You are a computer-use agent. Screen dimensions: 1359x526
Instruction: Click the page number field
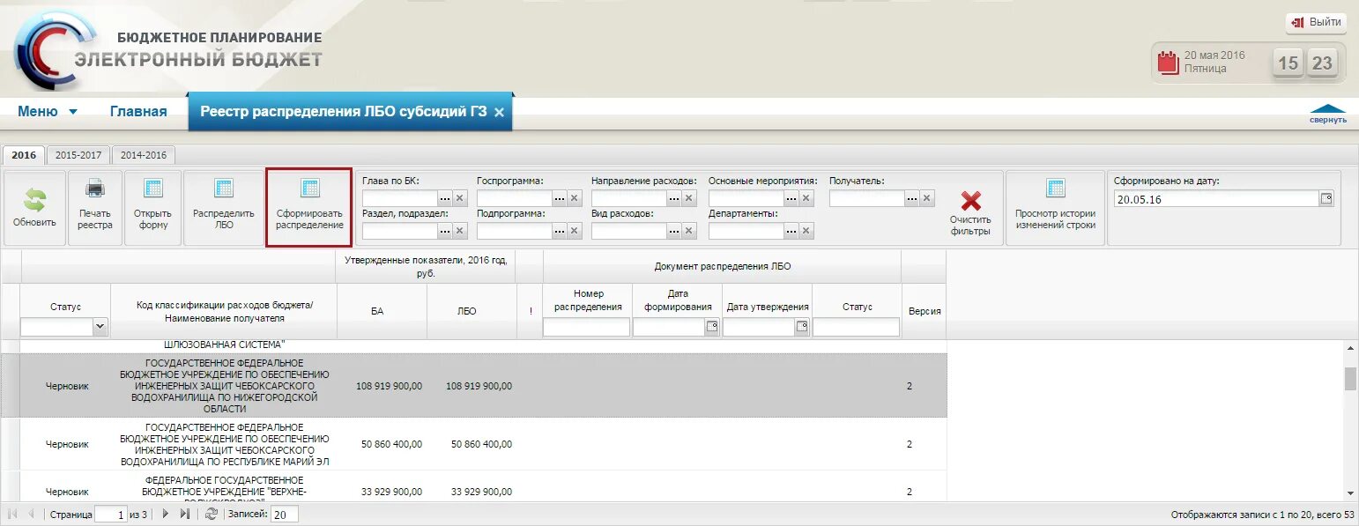[110, 515]
